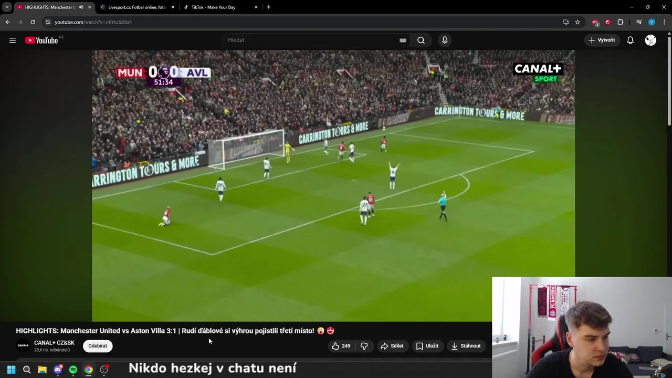The height and width of the screenshot is (378, 672).
Task: Open Windows taskbar search
Action: [x=27, y=370]
